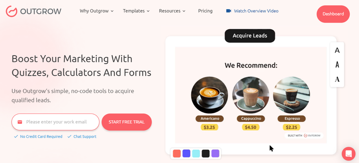Pick the coral red color swatch
Screen dimensions: 359x163
[177, 153]
